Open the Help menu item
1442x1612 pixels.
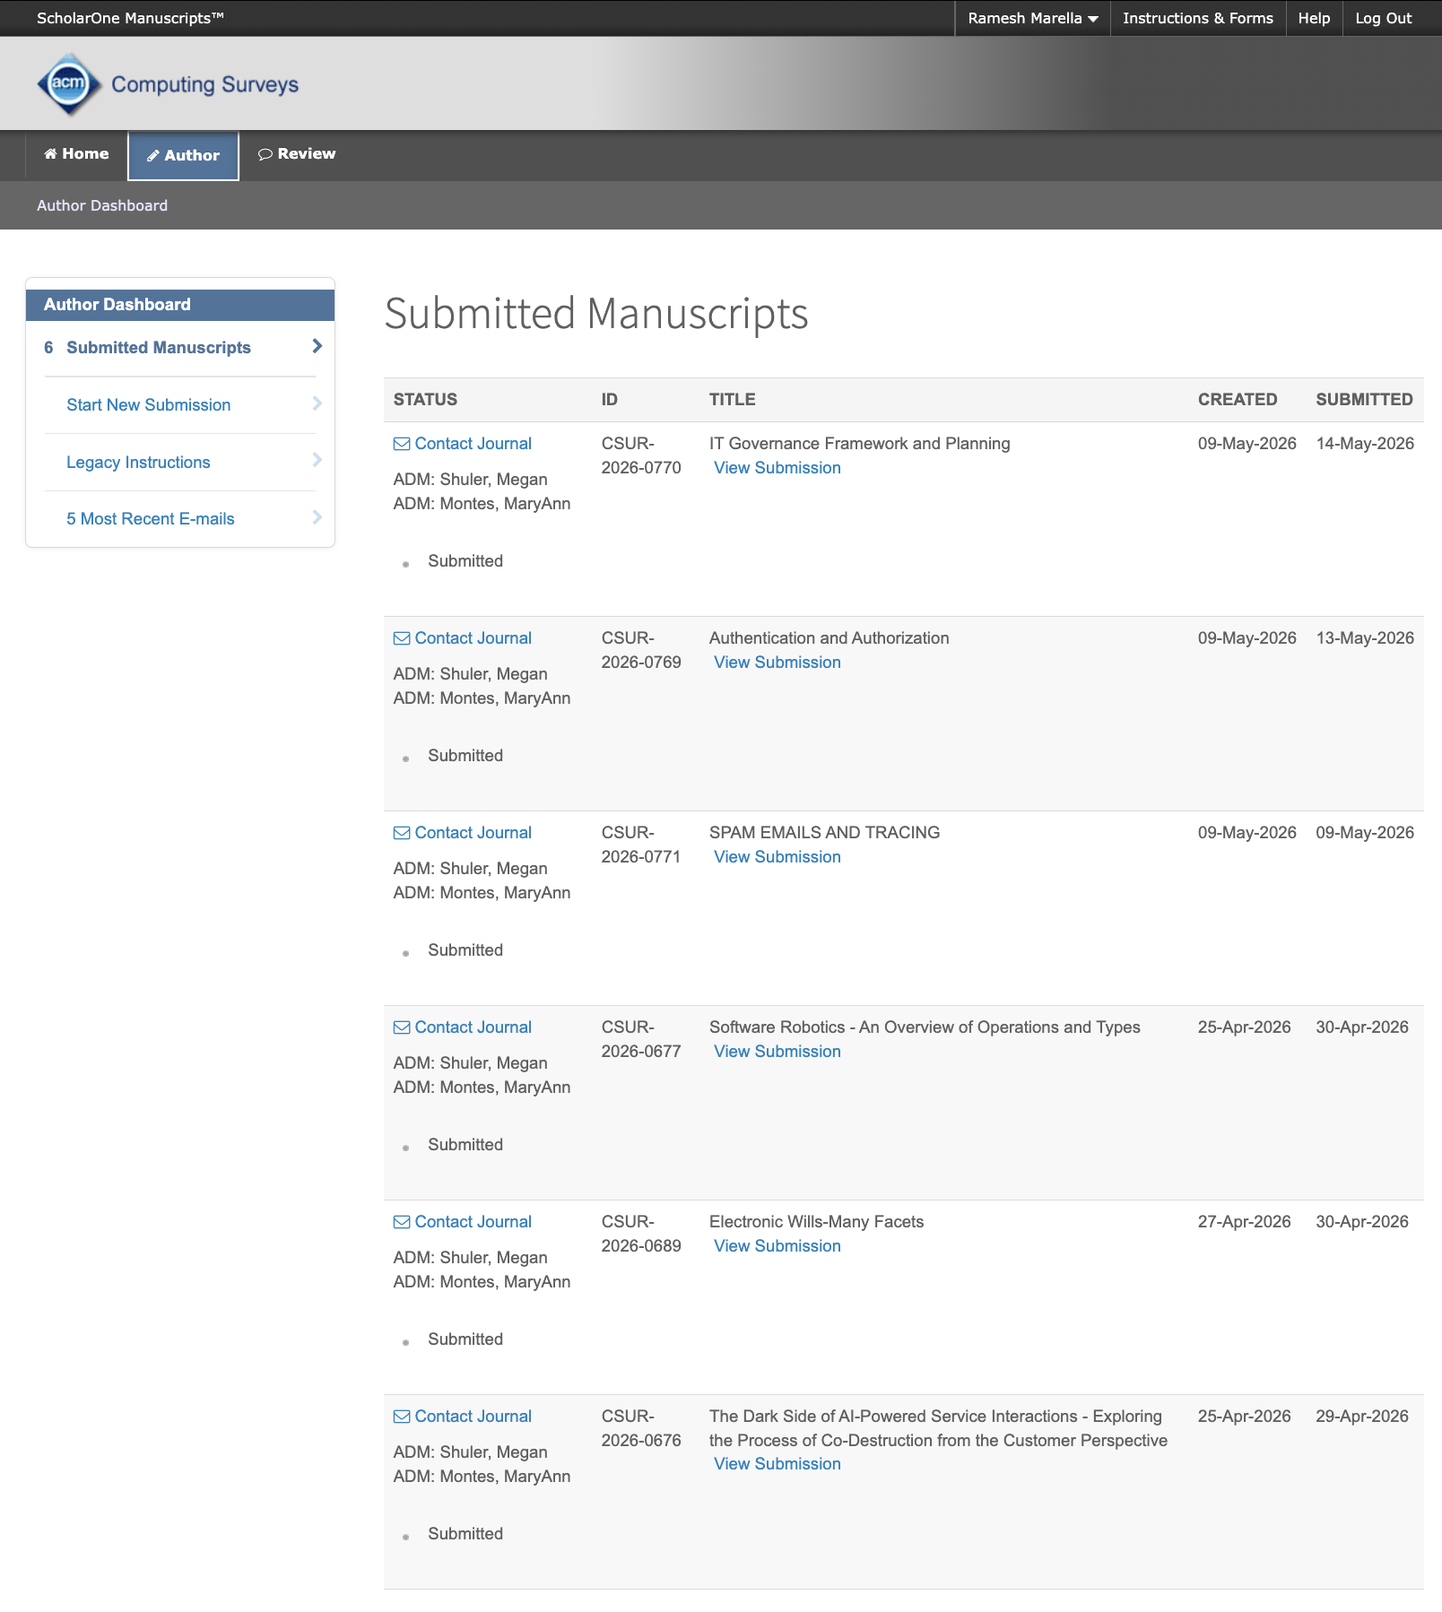point(1314,18)
